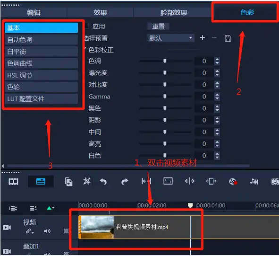Toggle the 视频 track video icon

click(x=7, y=228)
